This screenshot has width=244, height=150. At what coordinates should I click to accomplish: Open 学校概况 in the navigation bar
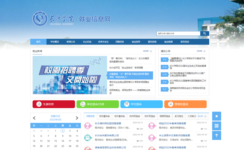click(55, 42)
